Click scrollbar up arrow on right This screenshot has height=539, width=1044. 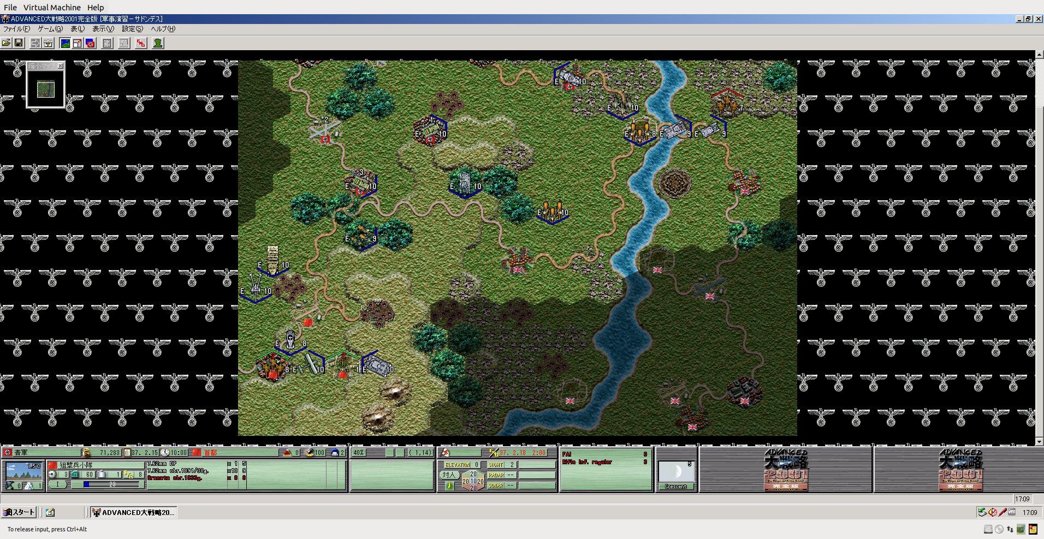(x=1039, y=55)
